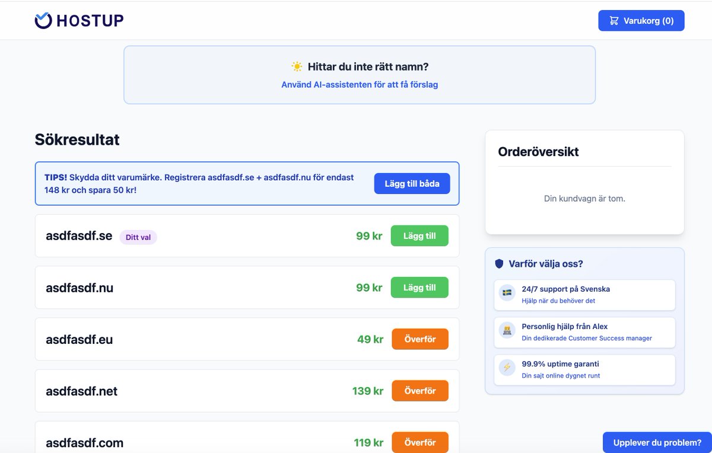
Task: Click the Alex personal help avatar icon
Action: click(507, 330)
